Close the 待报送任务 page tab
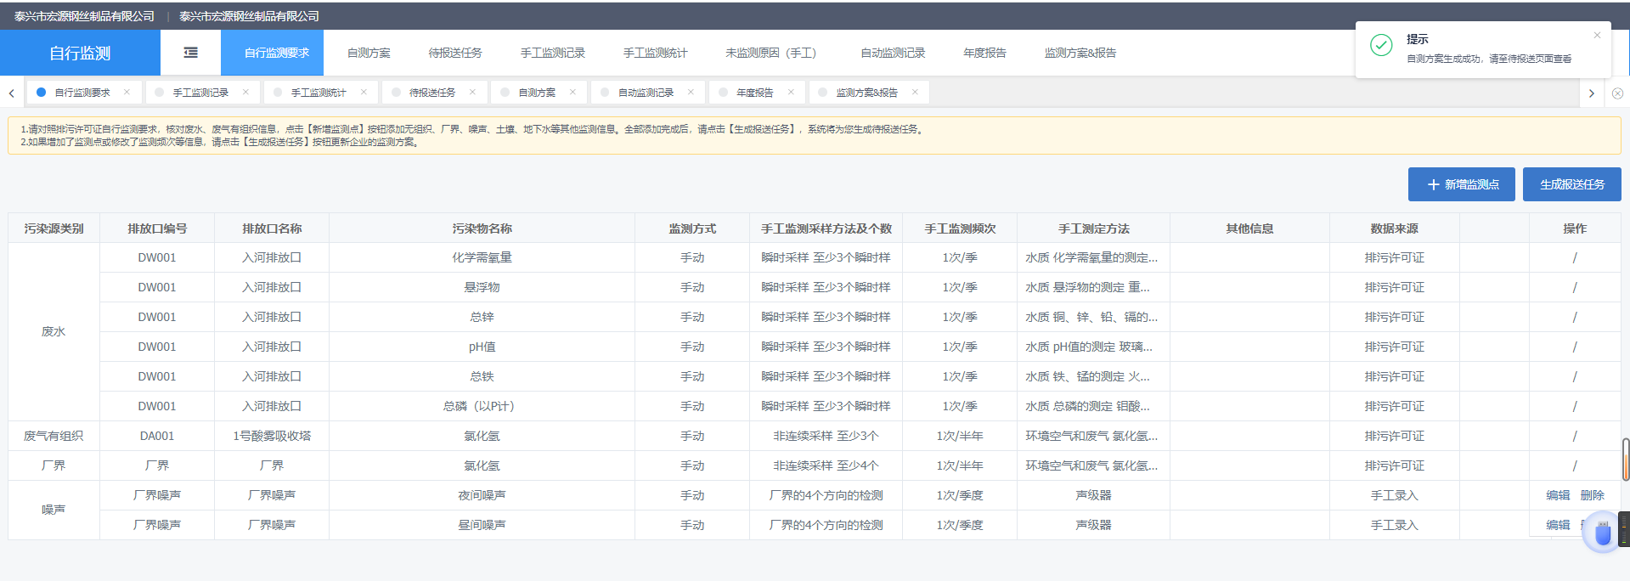The width and height of the screenshot is (1630, 581). pyautogui.click(x=472, y=93)
